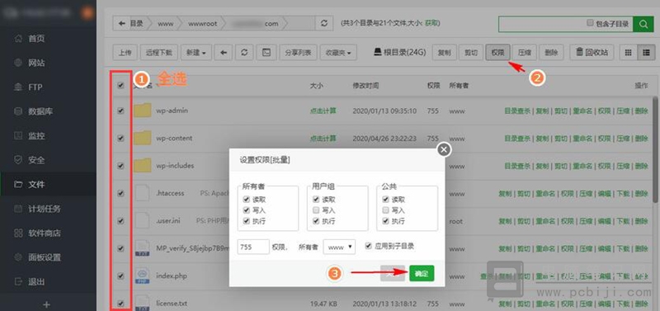
Task: Switch to grid view icon
Action: [x=629, y=53]
